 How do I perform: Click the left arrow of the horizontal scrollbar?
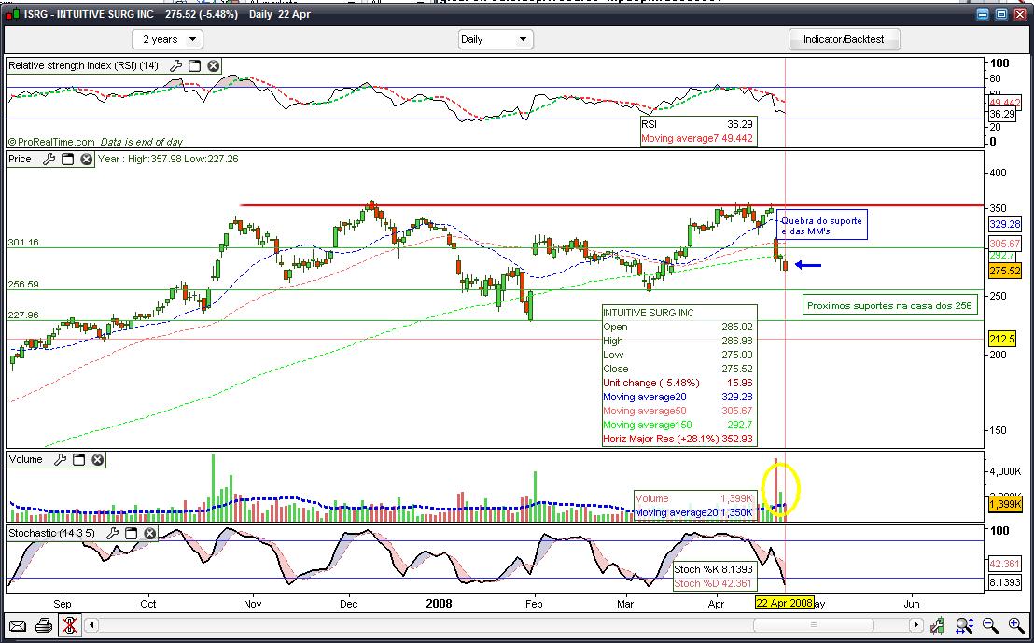pyautogui.click(x=92, y=624)
